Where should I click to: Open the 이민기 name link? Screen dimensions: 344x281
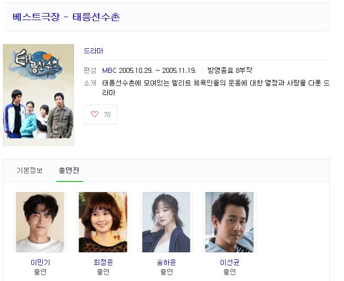click(x=40, y=262)
